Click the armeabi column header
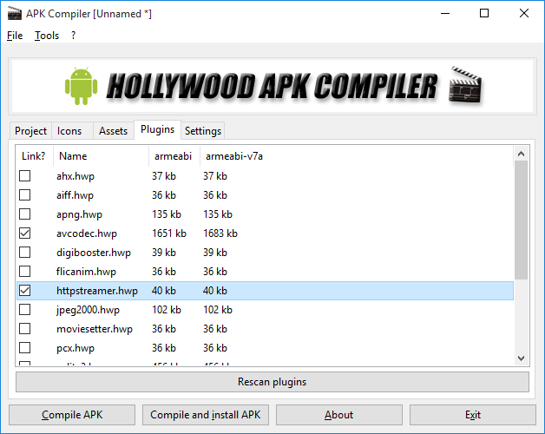Image resolution: width=545 pixels, height=434 pixels. pyautogui.click(x=174, y=156)
